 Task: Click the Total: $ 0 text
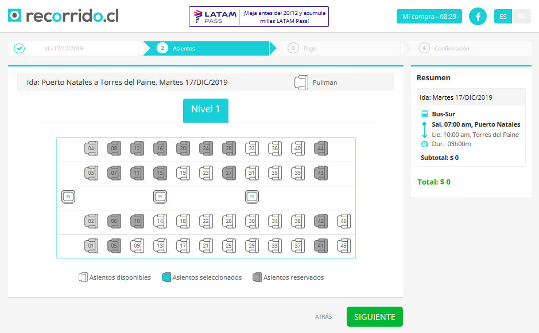click(434, 182)
